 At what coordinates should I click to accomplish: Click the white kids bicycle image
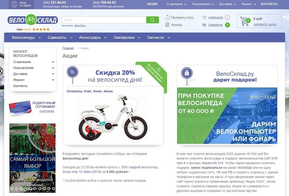[x=113, y=117]
